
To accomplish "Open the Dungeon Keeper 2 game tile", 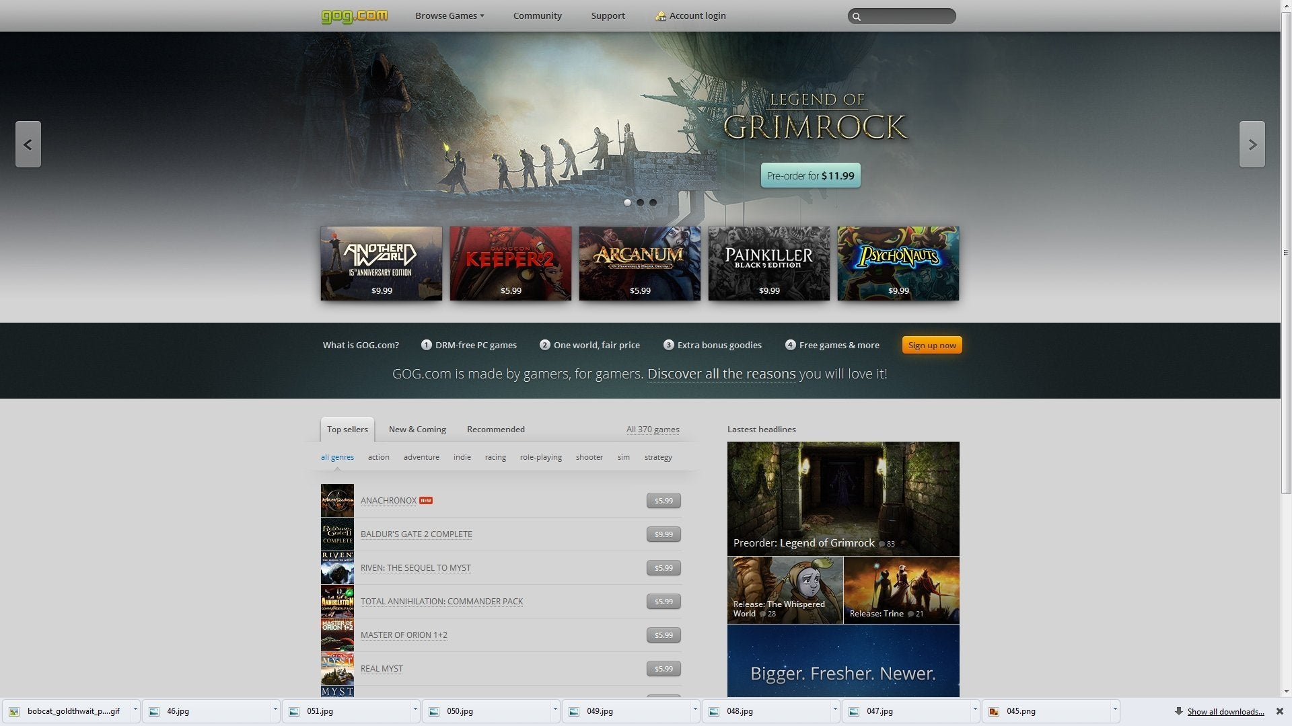I will coord(511,264).
